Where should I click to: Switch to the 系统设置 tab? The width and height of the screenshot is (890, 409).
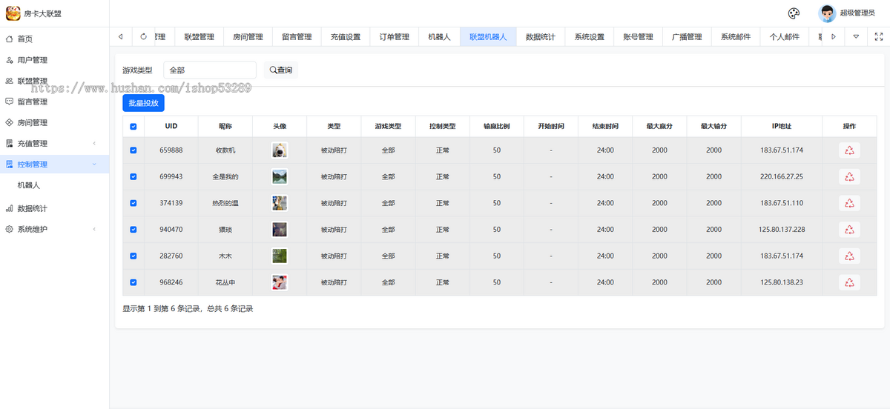[x=590, y=36]
